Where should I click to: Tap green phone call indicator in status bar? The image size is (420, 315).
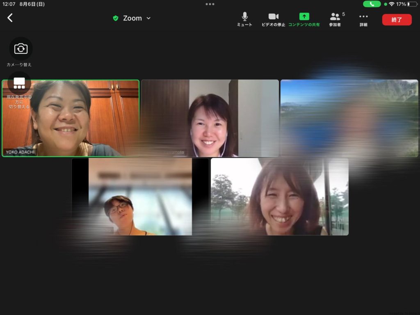(372, 4)
